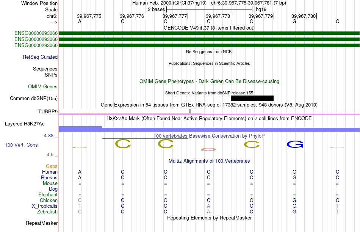Click Repeating Elements by RepeatMasker title
Viewport: 360px width, 232px height.
(209, 218)
